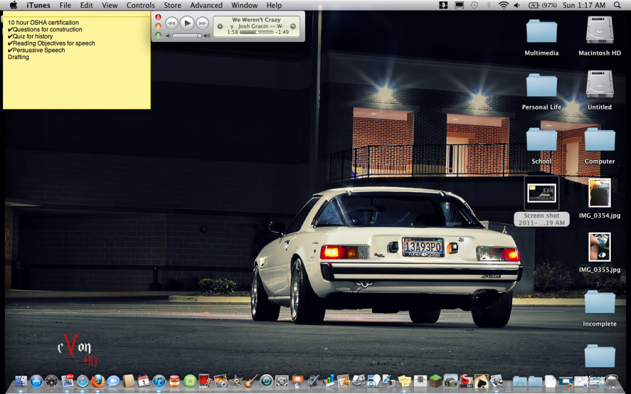This screenshot has width=631, height=394.
Task: Open Safari from the Dock
Action: [83, 381]
